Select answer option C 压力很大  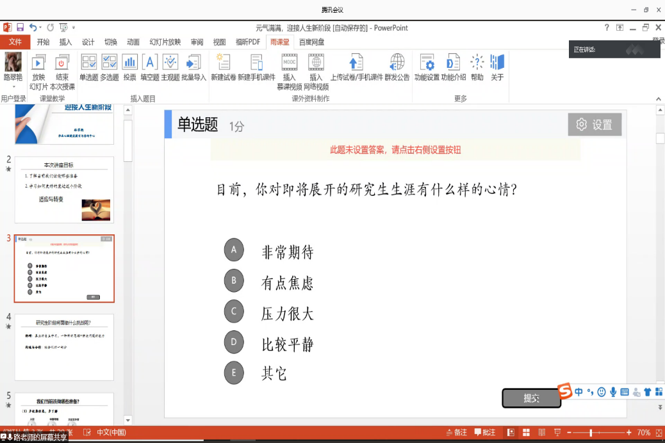click(x=234, y=312)
